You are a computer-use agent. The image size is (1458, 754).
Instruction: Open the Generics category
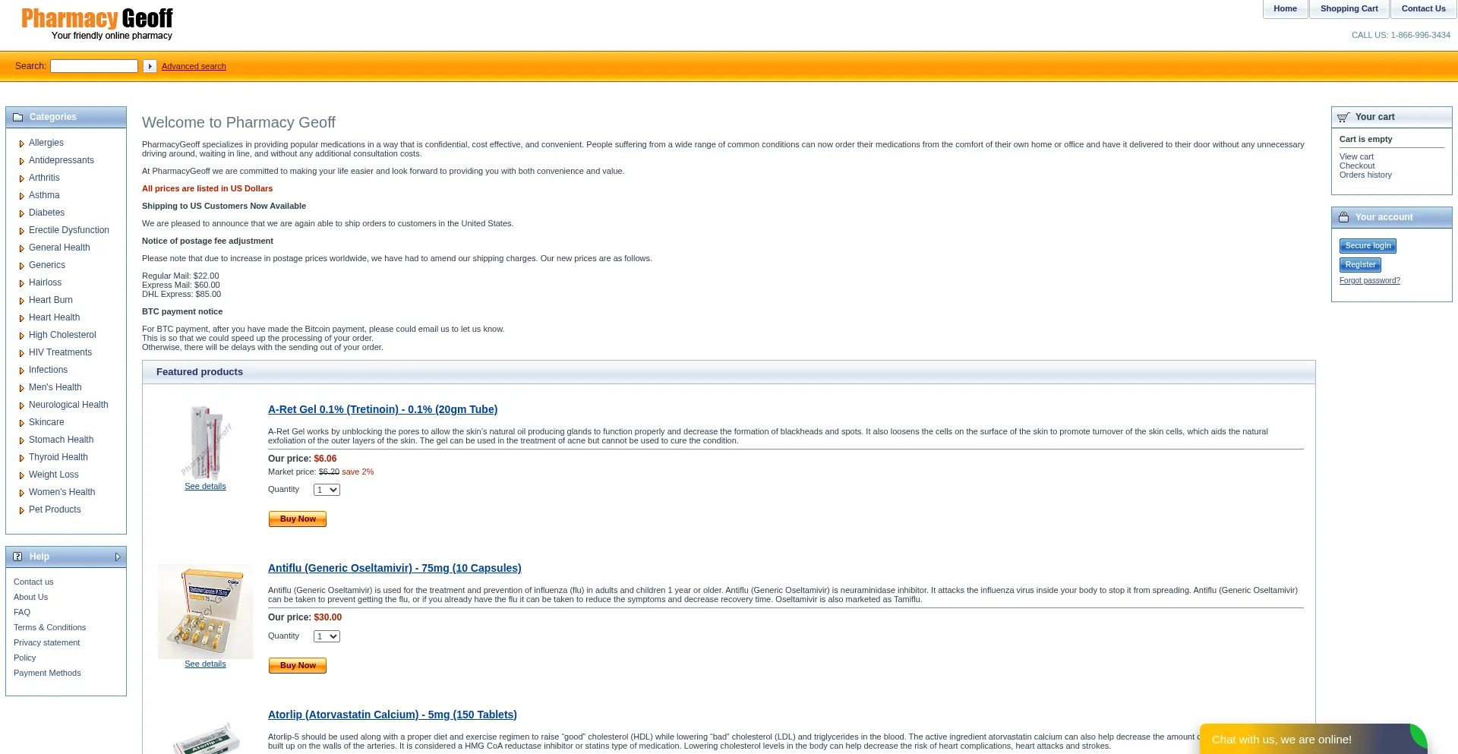(47, 265)
